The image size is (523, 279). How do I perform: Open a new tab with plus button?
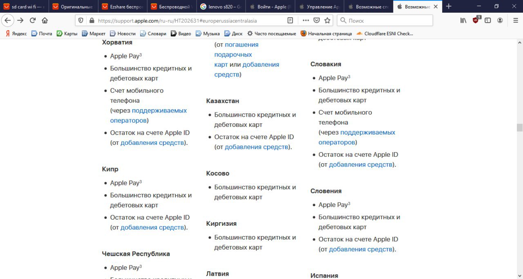449,6
